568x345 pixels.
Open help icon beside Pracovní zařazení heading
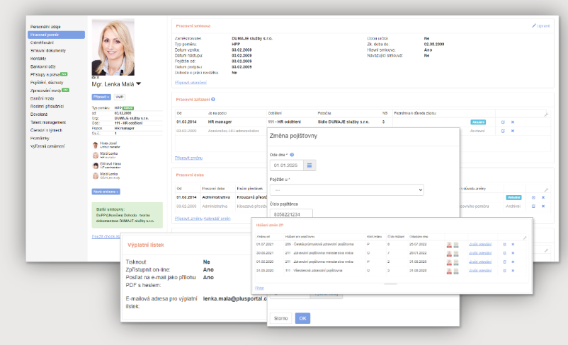[213, 99]
